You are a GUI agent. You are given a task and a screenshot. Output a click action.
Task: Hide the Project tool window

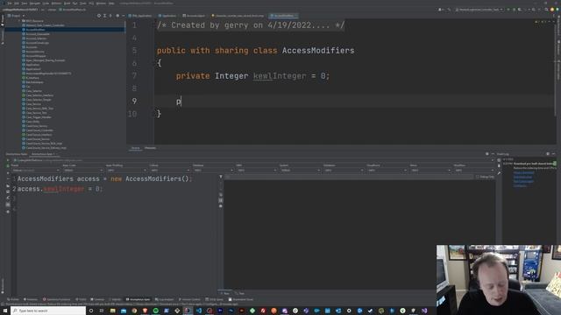pos(123,16)
